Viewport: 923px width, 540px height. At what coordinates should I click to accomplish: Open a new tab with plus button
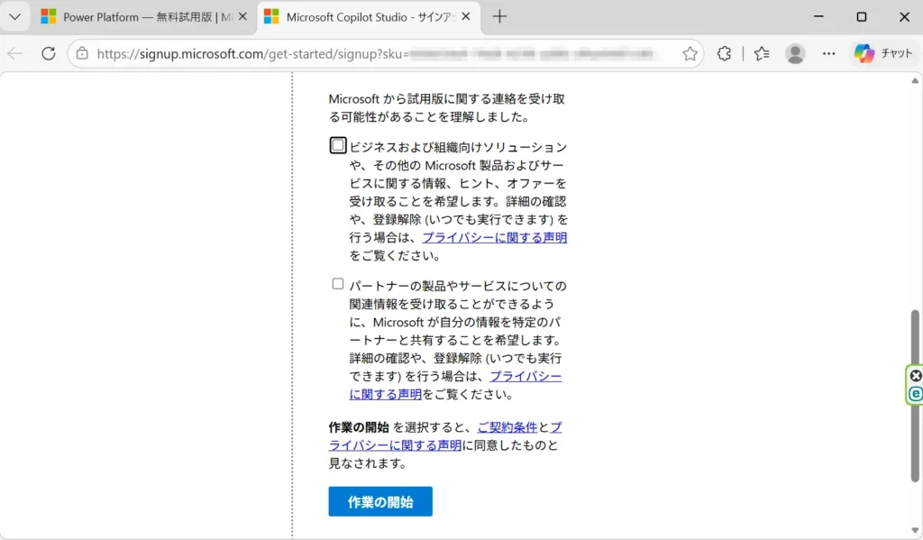click(x=500, y=16)
